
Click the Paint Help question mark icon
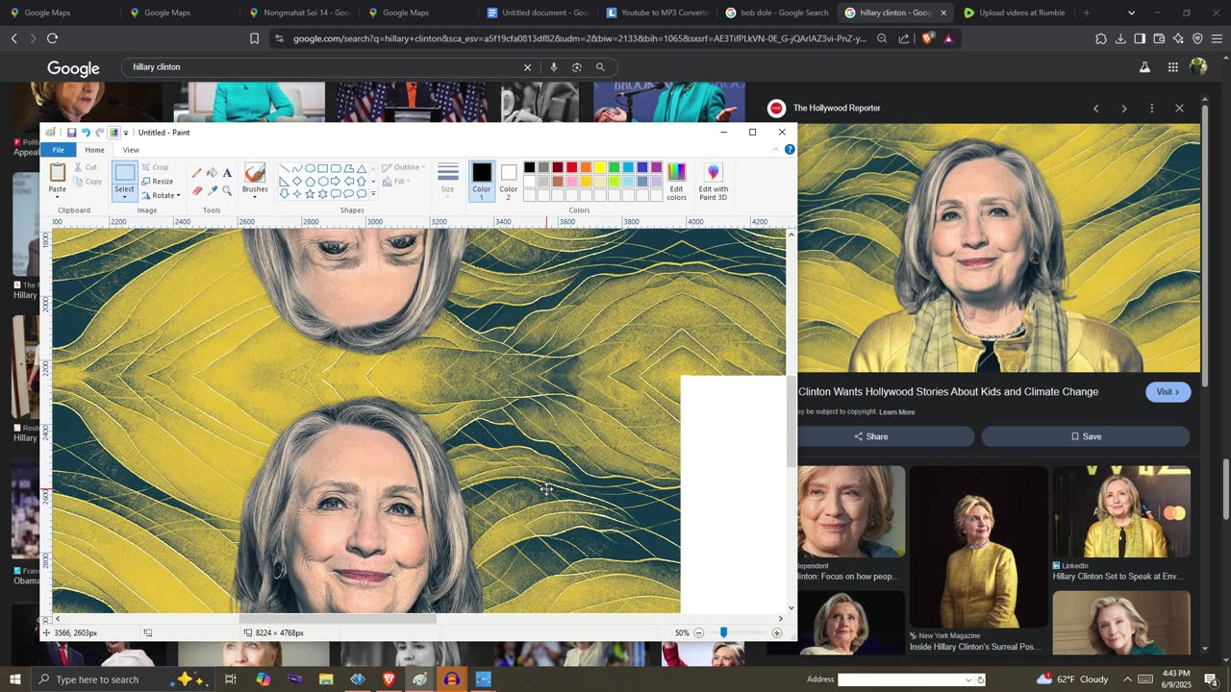tap(790, 150)
